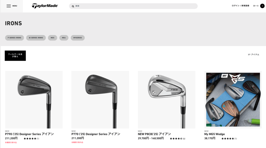Open the My MG5 Wedge thumbnail
Image resolution: width=266 pixels, height=148 pixels.
coord(233,99)
